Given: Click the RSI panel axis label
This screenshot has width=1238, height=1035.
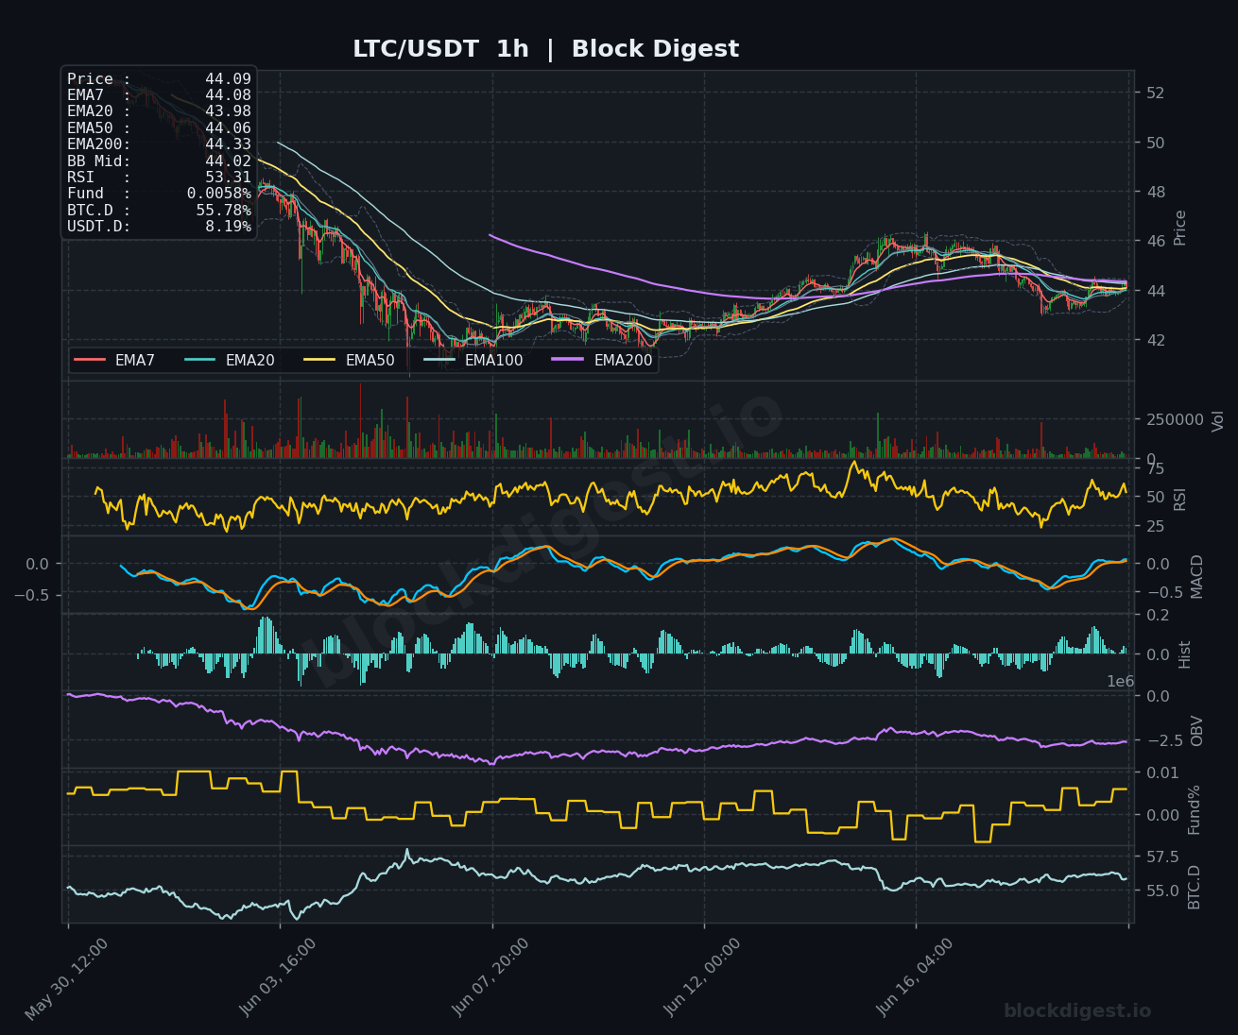Looking at the screenshot, I should point(1179,499).
